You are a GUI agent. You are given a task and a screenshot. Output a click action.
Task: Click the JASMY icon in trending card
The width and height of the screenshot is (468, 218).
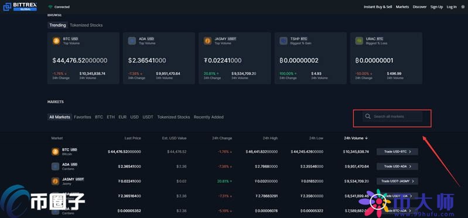[208, 41]
